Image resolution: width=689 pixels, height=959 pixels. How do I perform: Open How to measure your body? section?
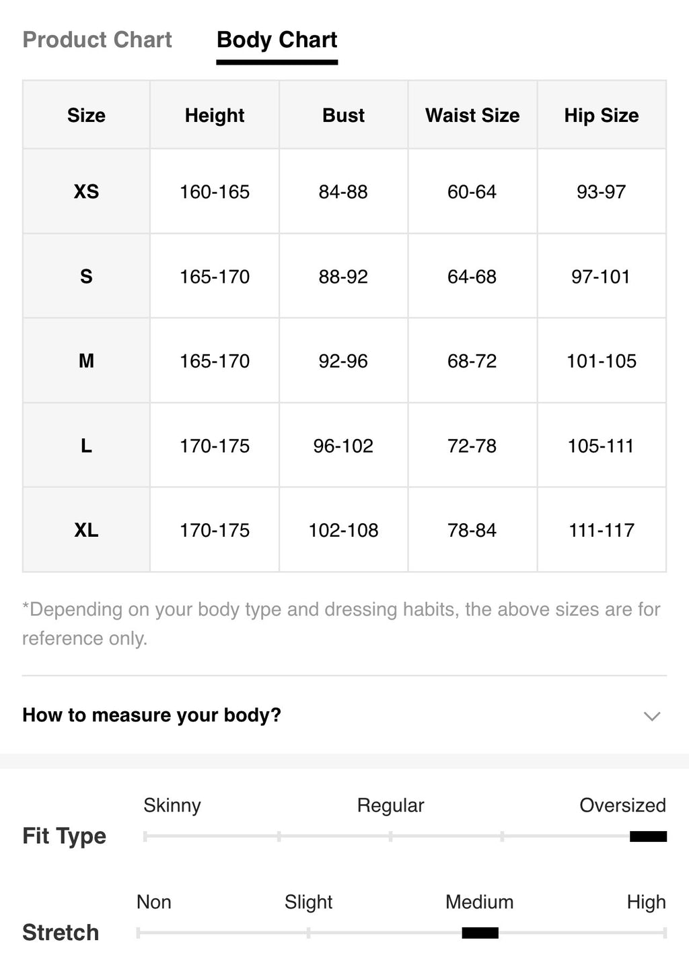click(x=344, y=715)
